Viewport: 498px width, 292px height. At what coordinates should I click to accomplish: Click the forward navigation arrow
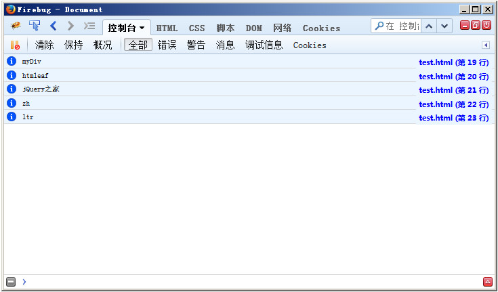pos(70,26)
